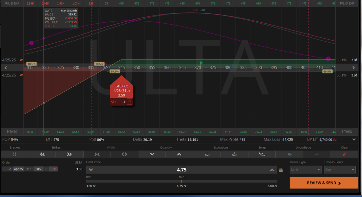Viewport: 362px width, 197px height.
Task: Select the 370 strike on the axis
Action: [198, 68]
